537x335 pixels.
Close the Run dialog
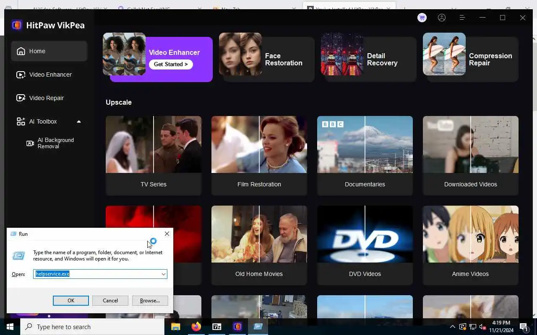[167, 234]
